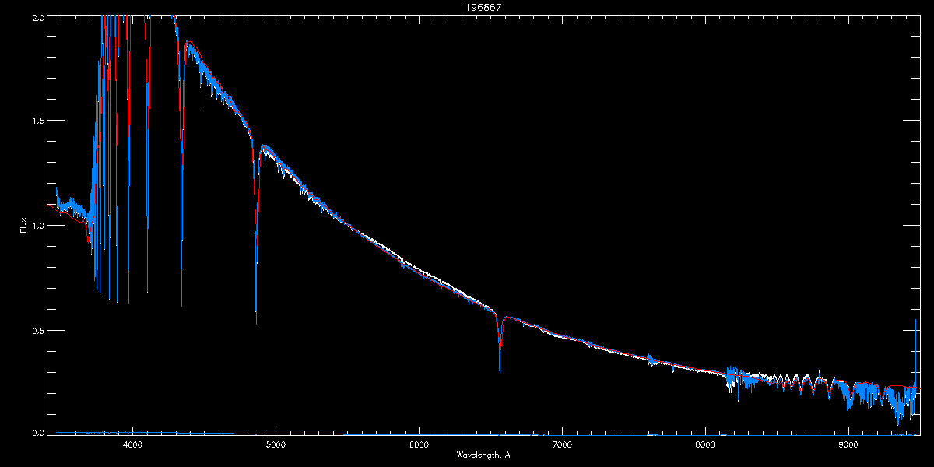Click the 6000 tick label on the wavelength axis
This screenshot has width=934, height=467.
tap(419, 445)
